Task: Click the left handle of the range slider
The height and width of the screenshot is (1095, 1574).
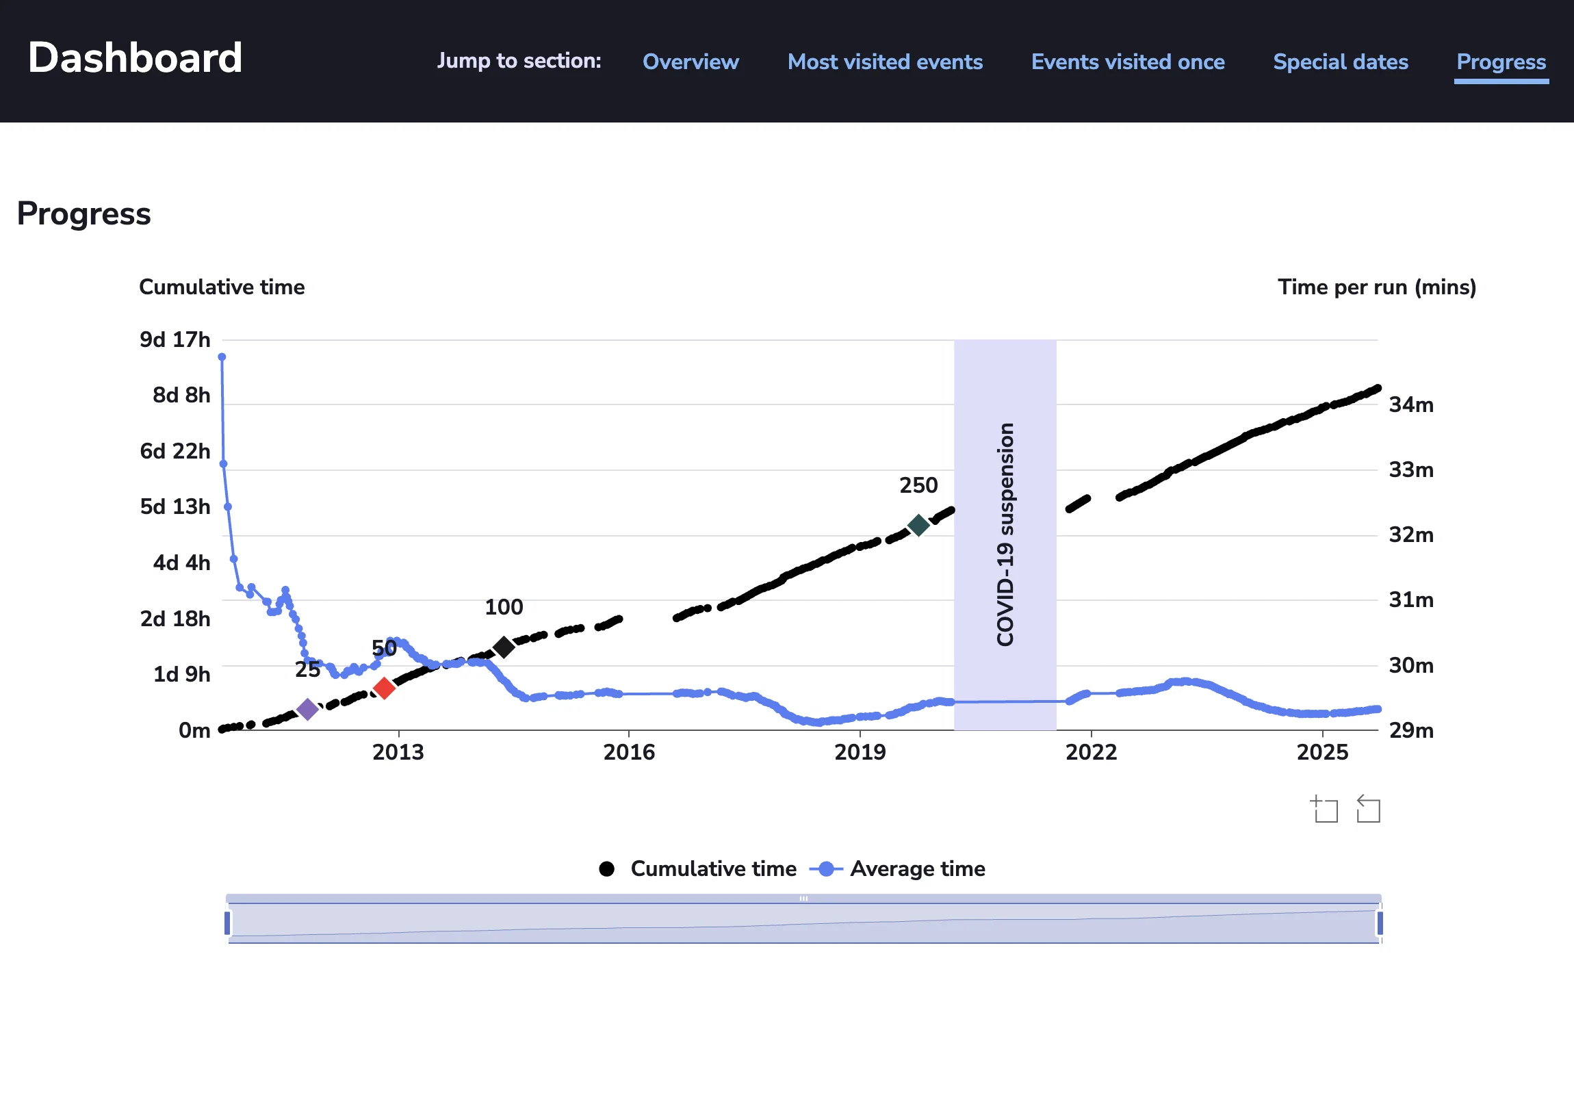Action: 227,923
